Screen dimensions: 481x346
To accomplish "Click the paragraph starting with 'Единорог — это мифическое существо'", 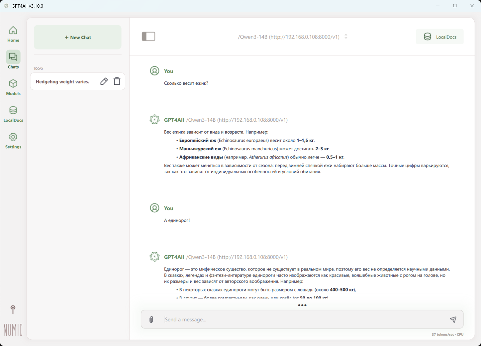I will point(307,275).
